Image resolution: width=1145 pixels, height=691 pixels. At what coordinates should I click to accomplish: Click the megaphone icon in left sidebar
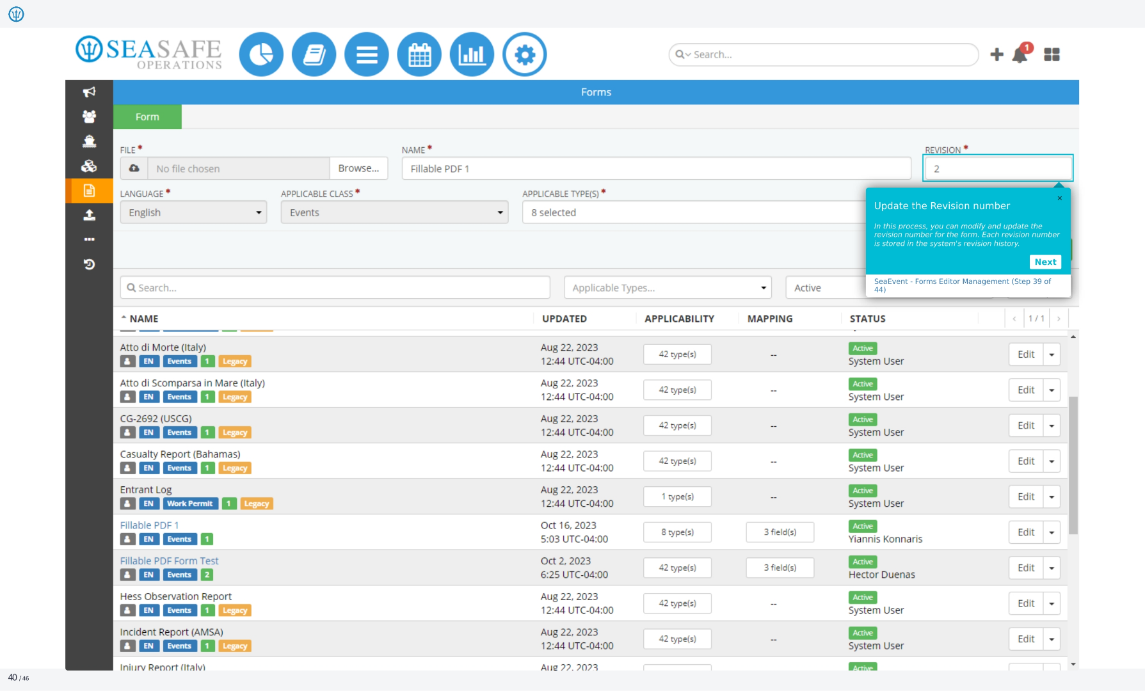(x=89, y=92)
